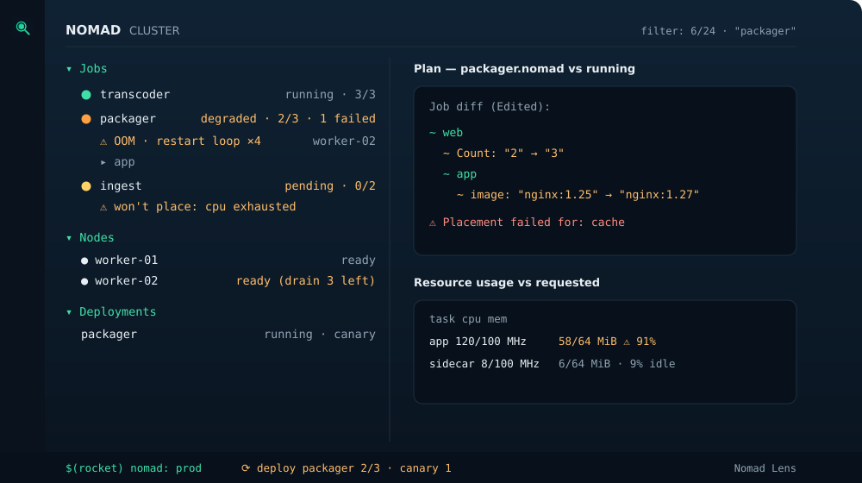
Task: Click 'ready (drain 3 left)' status
Action: coord(306,281)
